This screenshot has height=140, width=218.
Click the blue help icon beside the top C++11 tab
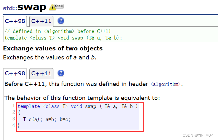61,21
